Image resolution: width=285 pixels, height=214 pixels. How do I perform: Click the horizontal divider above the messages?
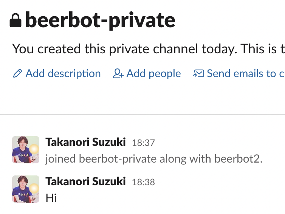click(x=142, y=114)
